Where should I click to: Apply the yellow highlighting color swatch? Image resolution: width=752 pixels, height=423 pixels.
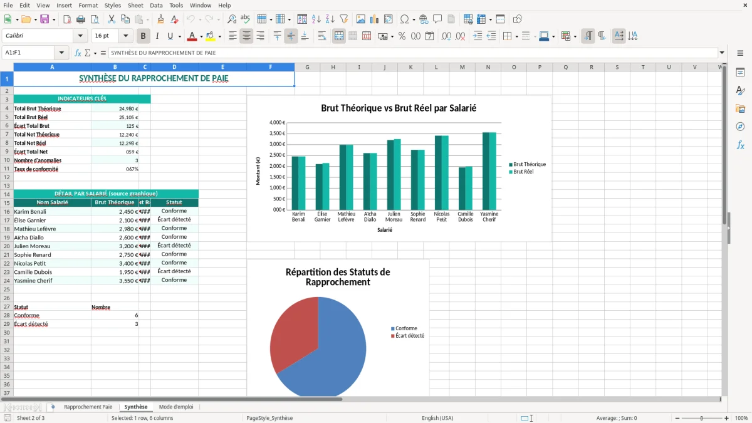(210, 36)
